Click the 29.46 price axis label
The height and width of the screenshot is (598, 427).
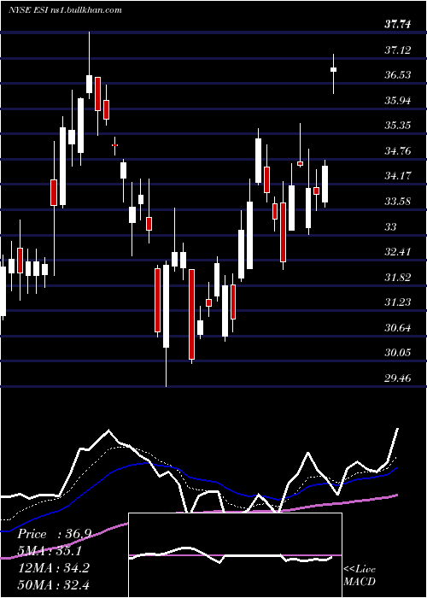click(398, 378)
